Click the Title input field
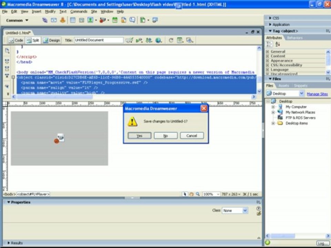This screenshot has width=331, height=248. pyautogui.click(x=99, y=40)
